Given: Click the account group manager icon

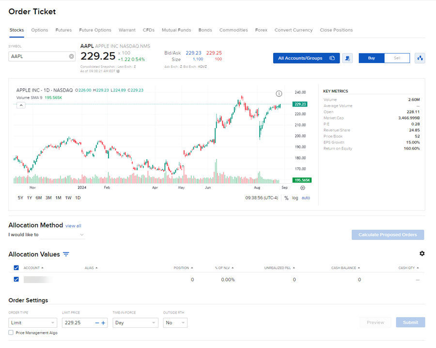Looking at the screenshot, I should (x=347, y=58).
